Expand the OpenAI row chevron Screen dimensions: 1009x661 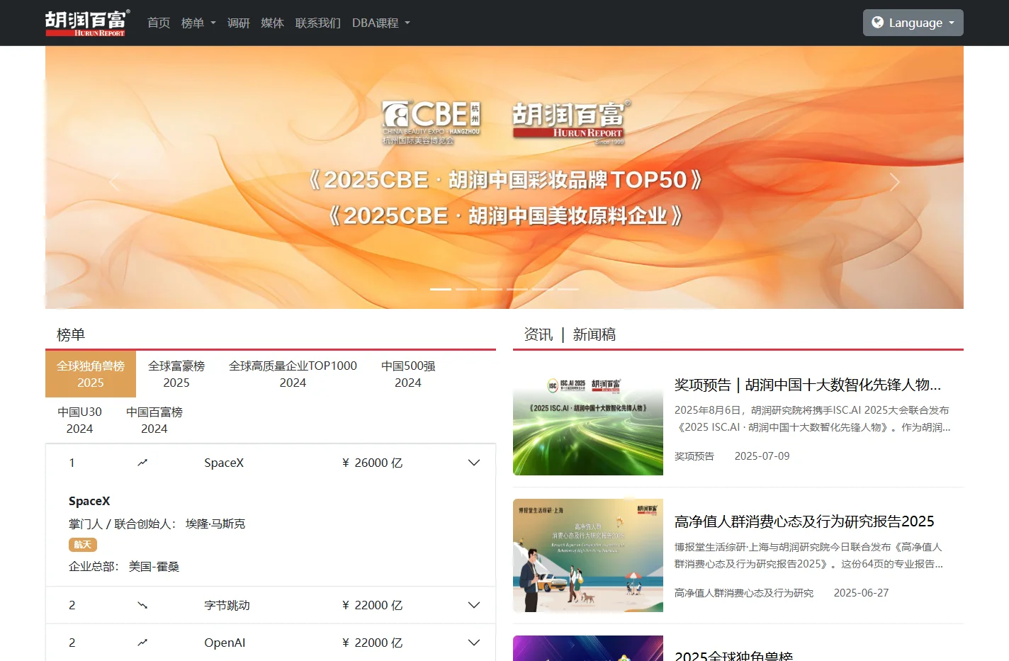pyautogui.click(x=474, y=643)
